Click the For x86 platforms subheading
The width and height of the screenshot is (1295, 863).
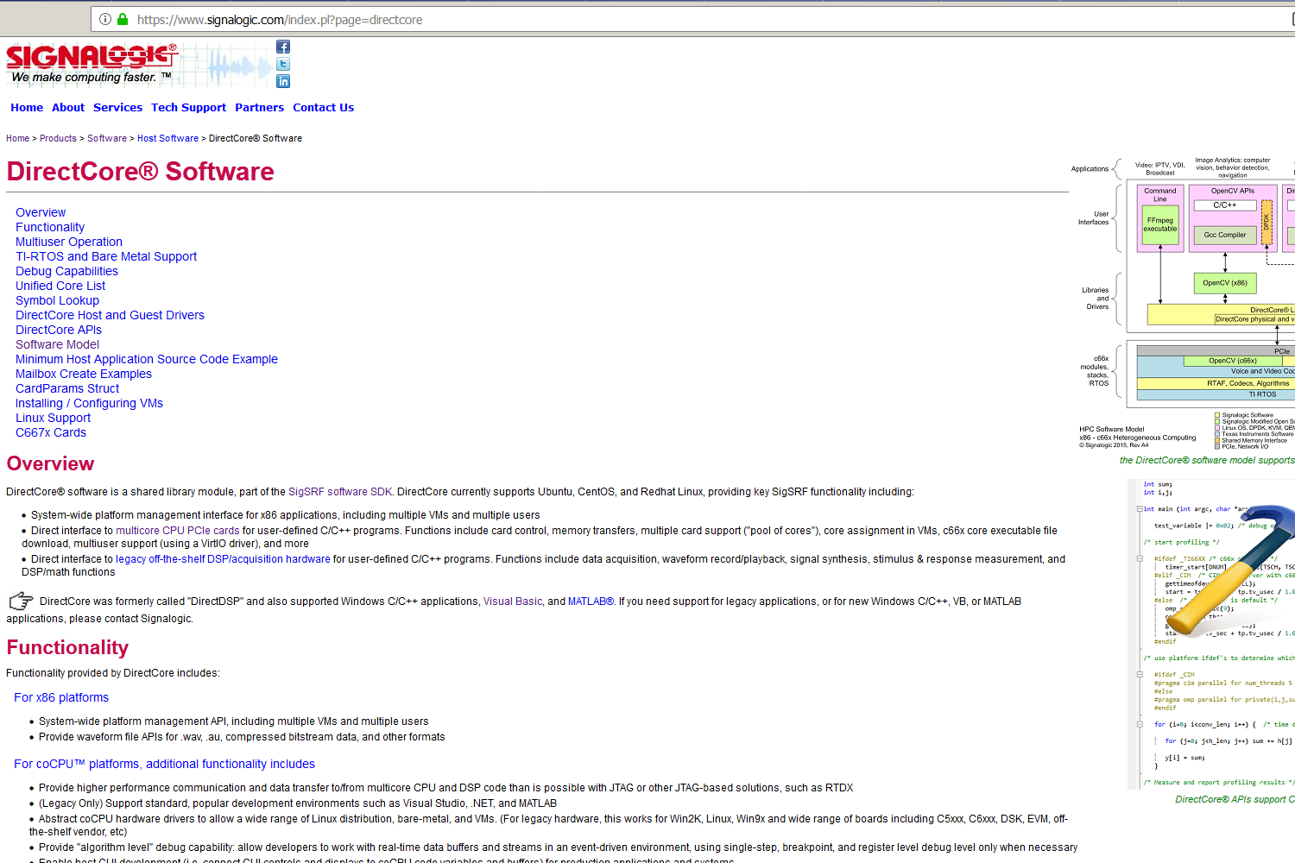(x=61, y=697)
